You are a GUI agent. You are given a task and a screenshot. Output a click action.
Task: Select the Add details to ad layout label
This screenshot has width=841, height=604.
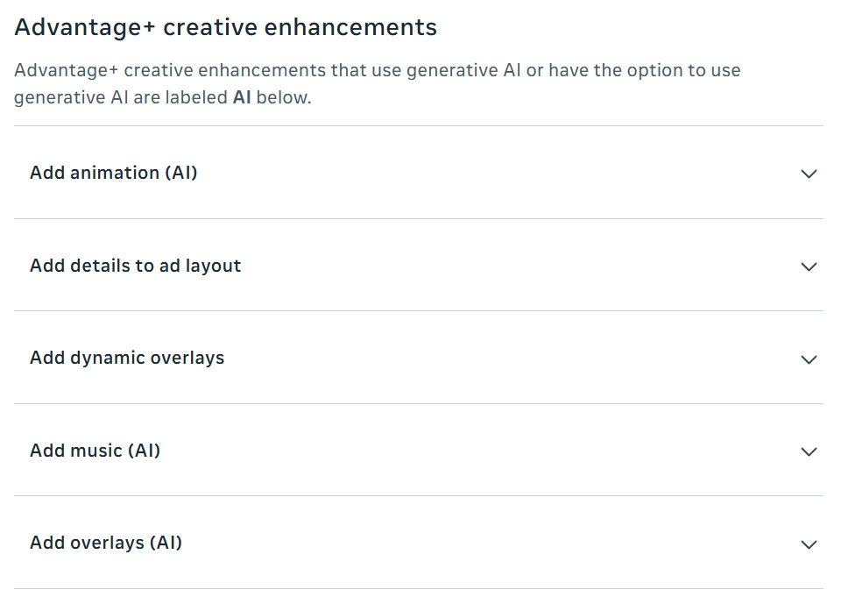136,266
